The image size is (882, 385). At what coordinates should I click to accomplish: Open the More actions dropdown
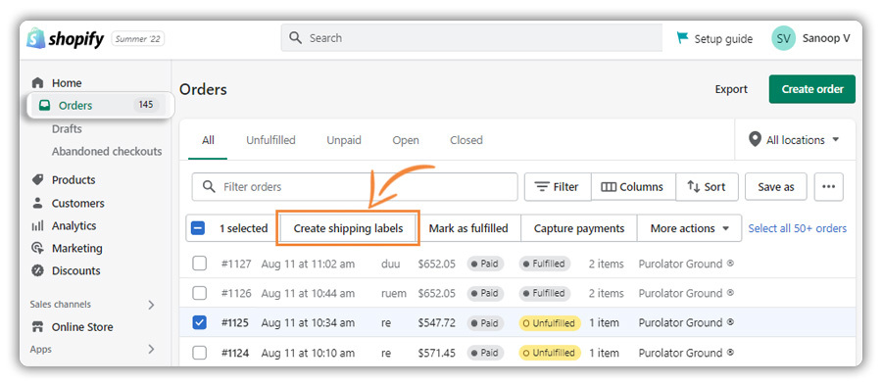(x=690, y=228)
